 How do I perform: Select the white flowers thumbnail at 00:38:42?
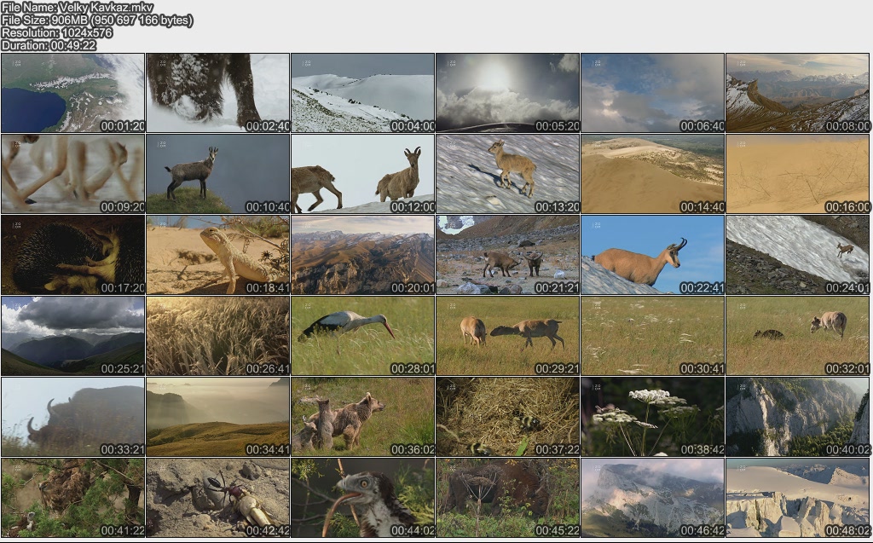(653, 417)
